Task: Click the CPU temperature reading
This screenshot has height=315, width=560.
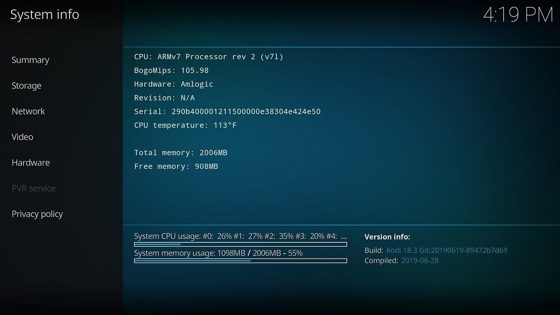Action: click(185, 125)
